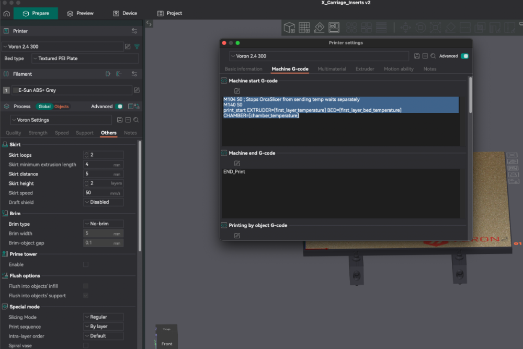Screen dimensions: 523x349
Task: Switch to the Extruder tab
Action: 365,69
